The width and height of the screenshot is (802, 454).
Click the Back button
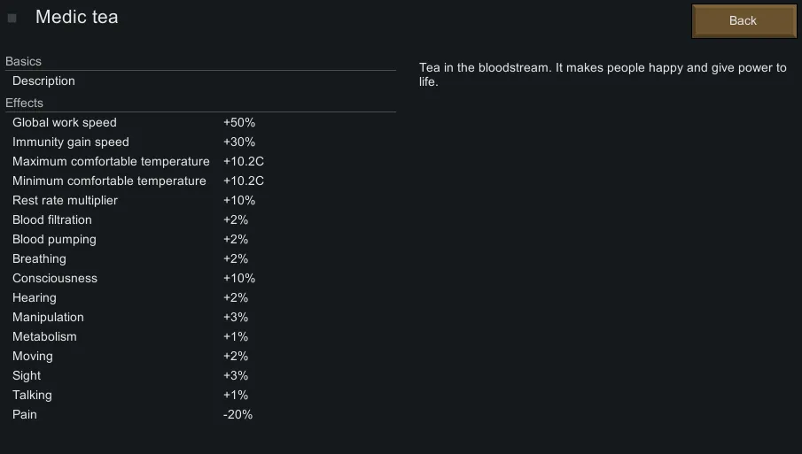(x=743, y=21)
